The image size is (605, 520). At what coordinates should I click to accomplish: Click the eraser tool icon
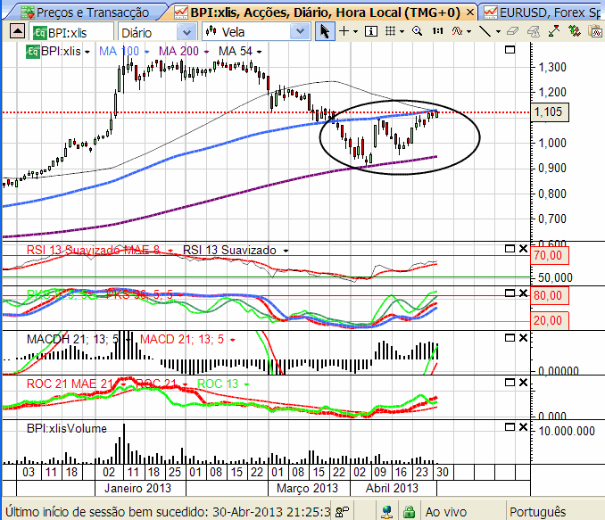tap(513, 31)
